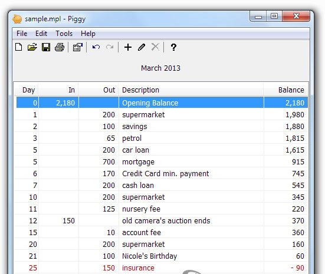Undo last action with arrow icon
The height and width of the screenshot is (274, 325).
(96, 47)
